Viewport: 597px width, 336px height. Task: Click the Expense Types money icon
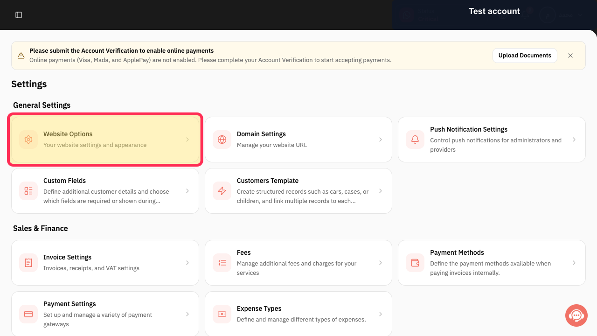[222, 314]
